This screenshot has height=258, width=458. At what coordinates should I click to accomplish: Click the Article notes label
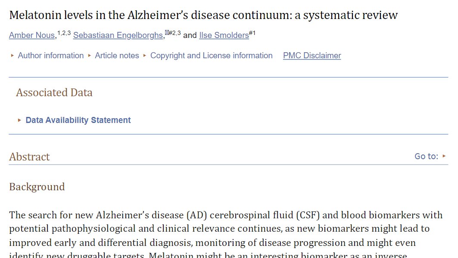[x=117, y=56]
